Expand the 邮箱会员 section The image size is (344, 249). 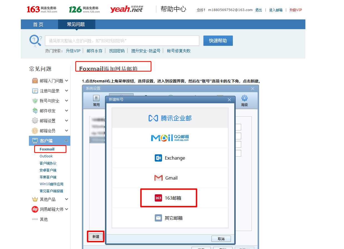(66, 131)
